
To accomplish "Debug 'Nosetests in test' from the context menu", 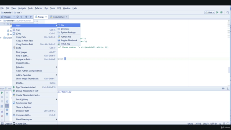I will [35, 91].
